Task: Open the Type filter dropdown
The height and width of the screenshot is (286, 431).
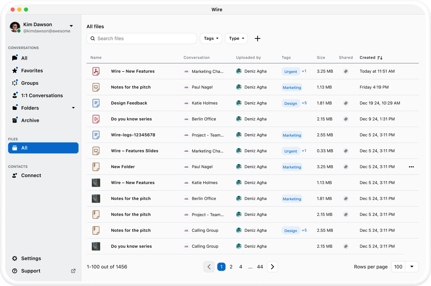Action: (236, 38)
